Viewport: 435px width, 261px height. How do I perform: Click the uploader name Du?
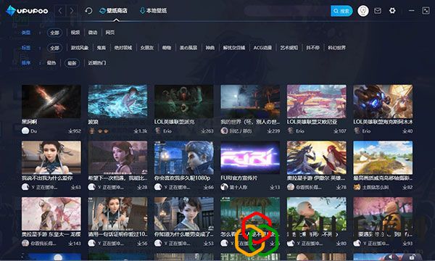[x=34, y=131]
